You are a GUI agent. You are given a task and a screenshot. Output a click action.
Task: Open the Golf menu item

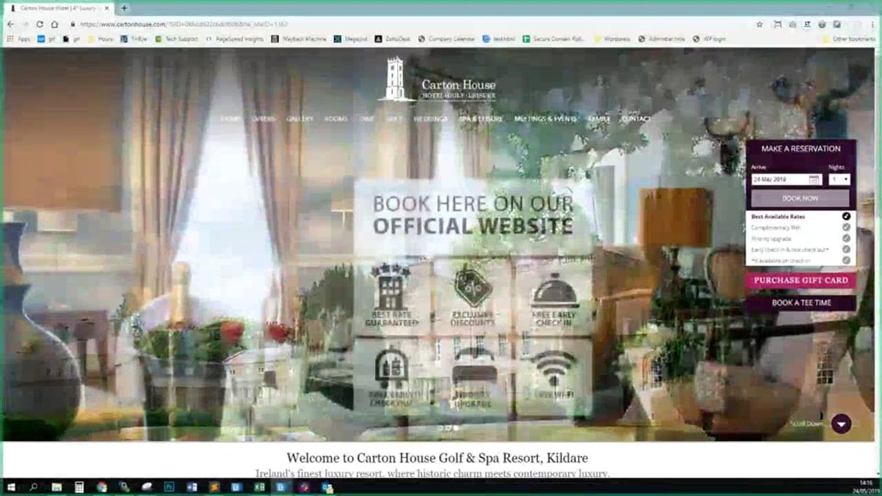tap(394, 119)
